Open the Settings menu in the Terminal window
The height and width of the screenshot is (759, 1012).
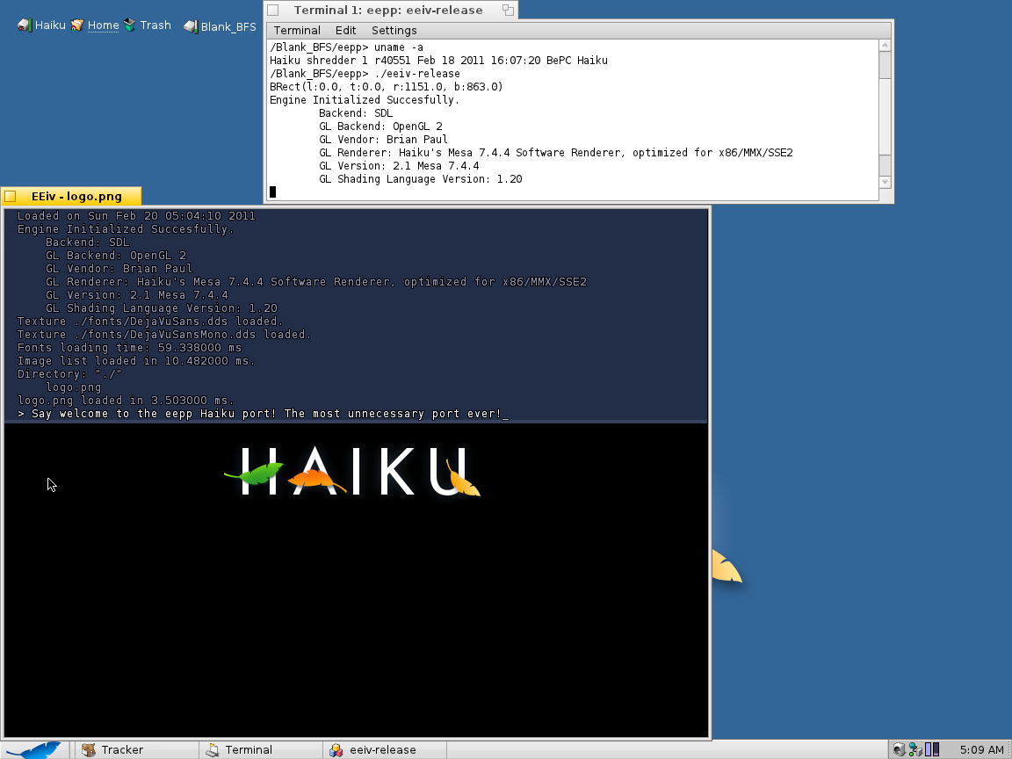(x=394, y=31)
